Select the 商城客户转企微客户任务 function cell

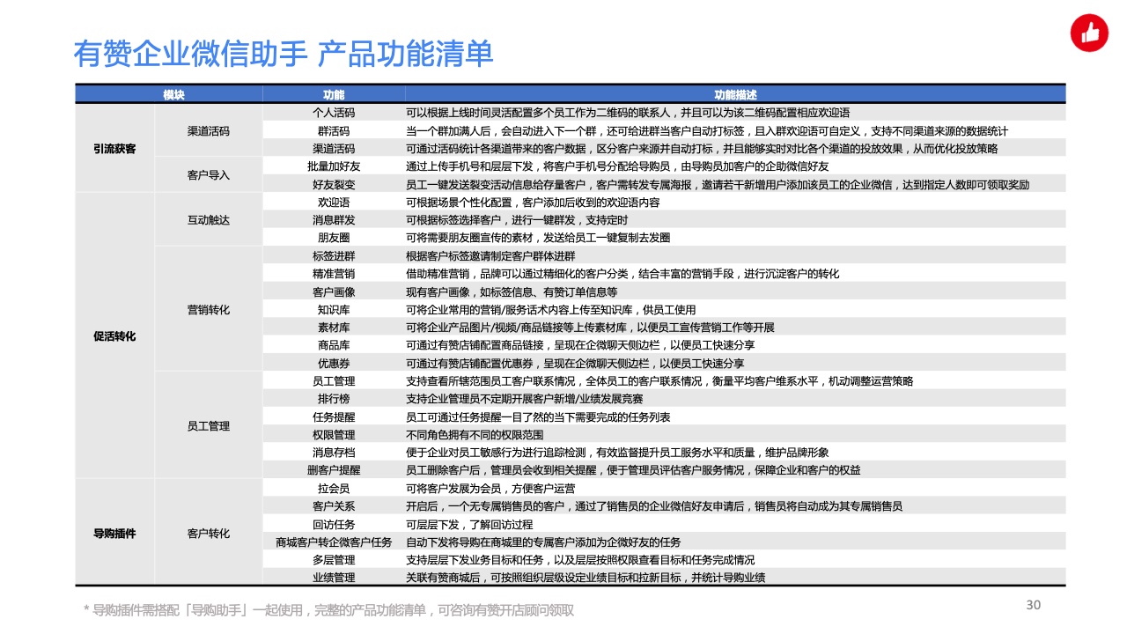click(x=334, y=542)
